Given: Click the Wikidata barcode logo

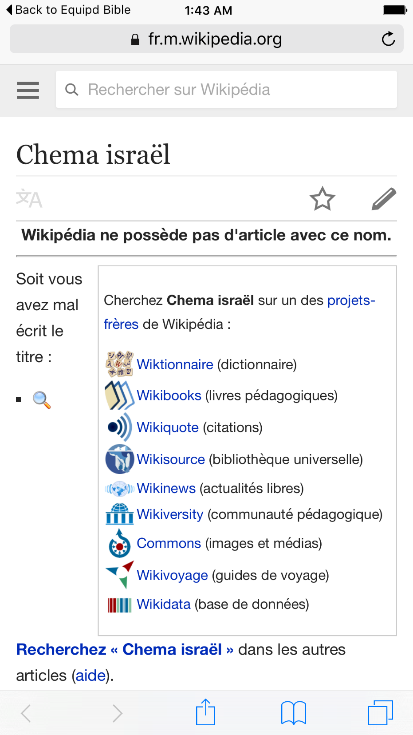Looking at the screenshot, I should coord(119,605).
